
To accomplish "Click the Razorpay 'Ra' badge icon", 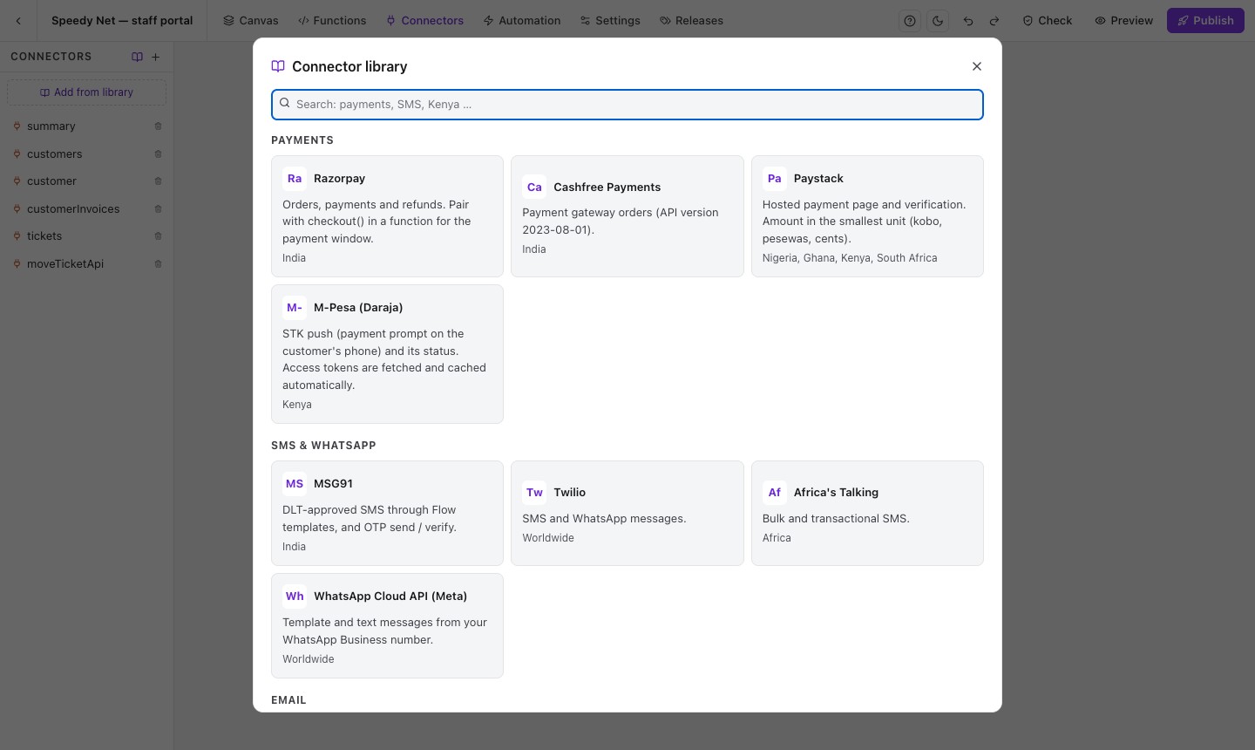I will coord(295,179).
